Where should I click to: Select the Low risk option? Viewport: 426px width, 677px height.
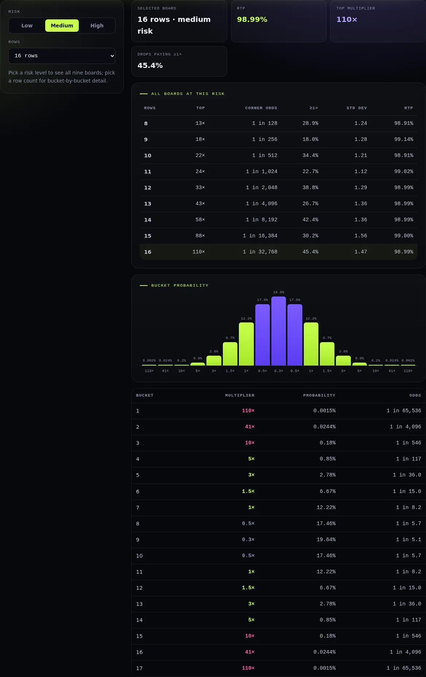[27, 26]
